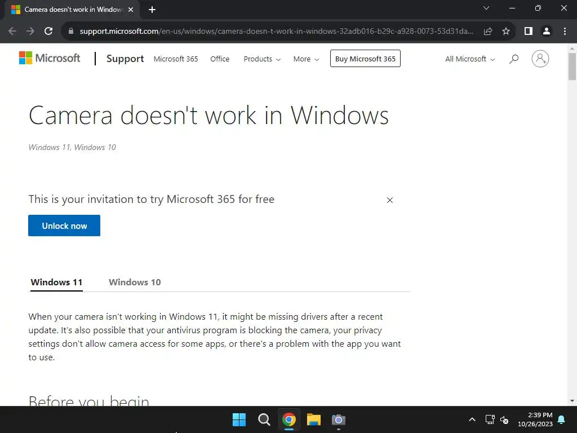Switch to the Windows 10 tab

click(x=135, y=282)
